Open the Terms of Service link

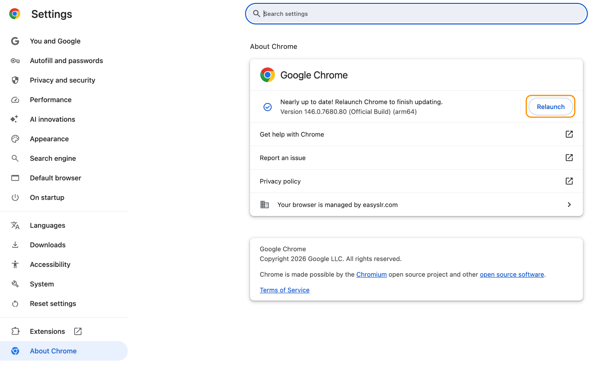(x=284, y=290)
